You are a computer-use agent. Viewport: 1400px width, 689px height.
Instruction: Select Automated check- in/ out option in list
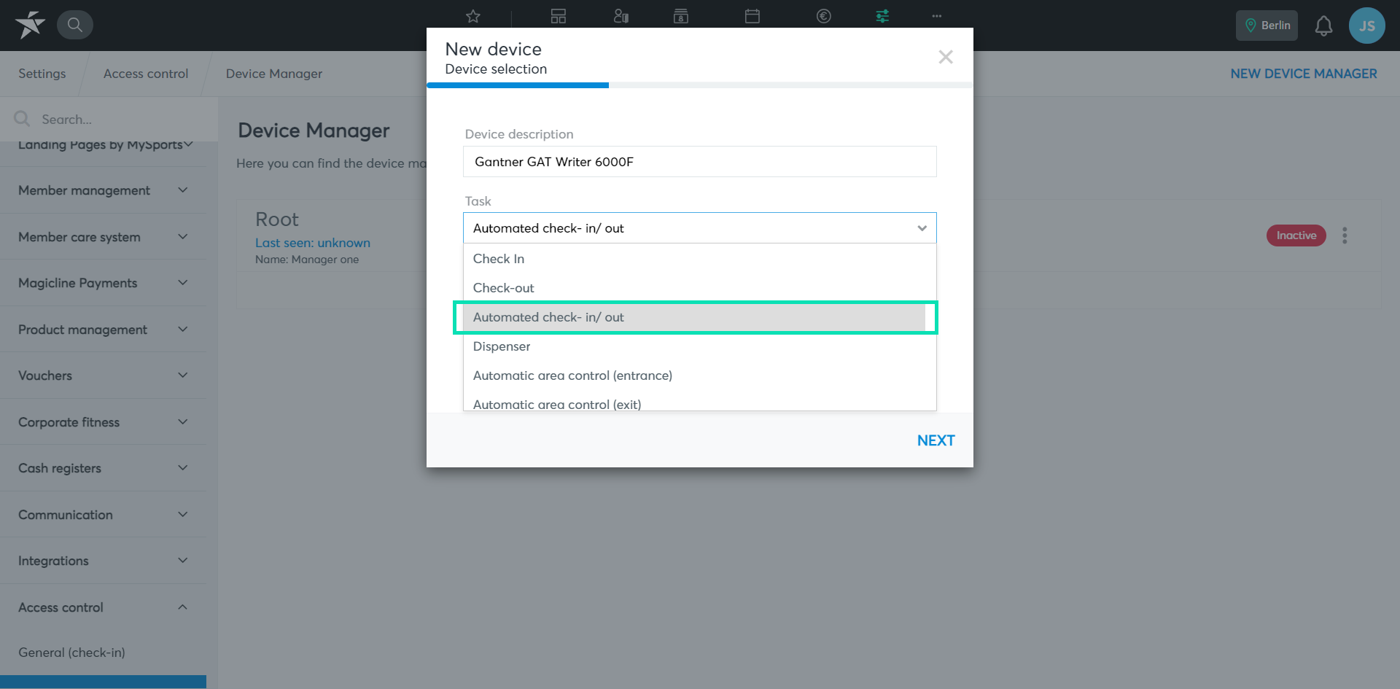[x=693, y=317]
